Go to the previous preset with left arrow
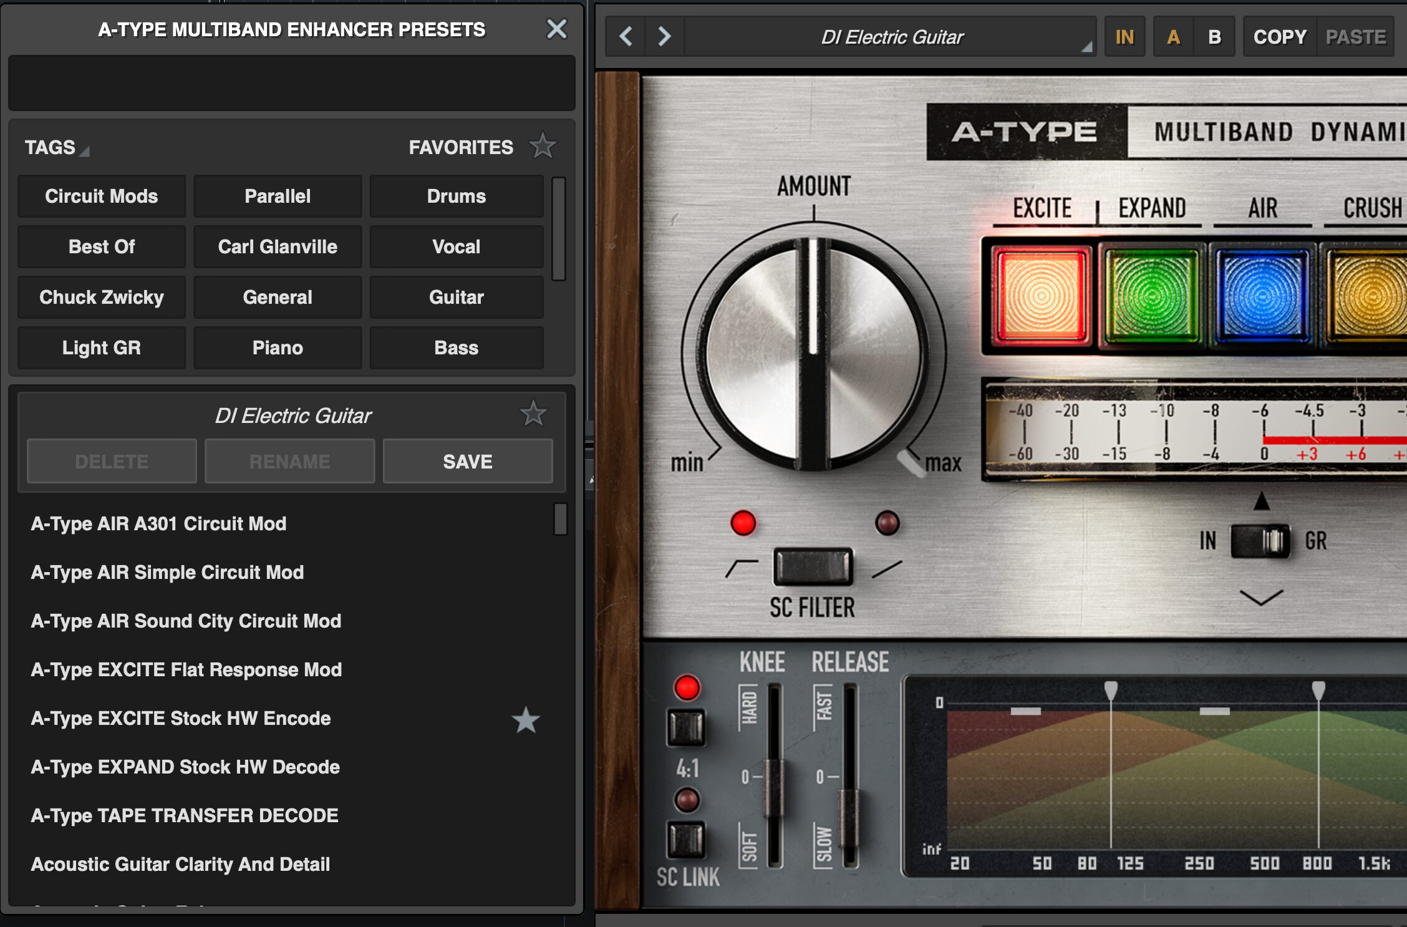Viewport: 1407px width, 927px height. click(x=626, y=37)
